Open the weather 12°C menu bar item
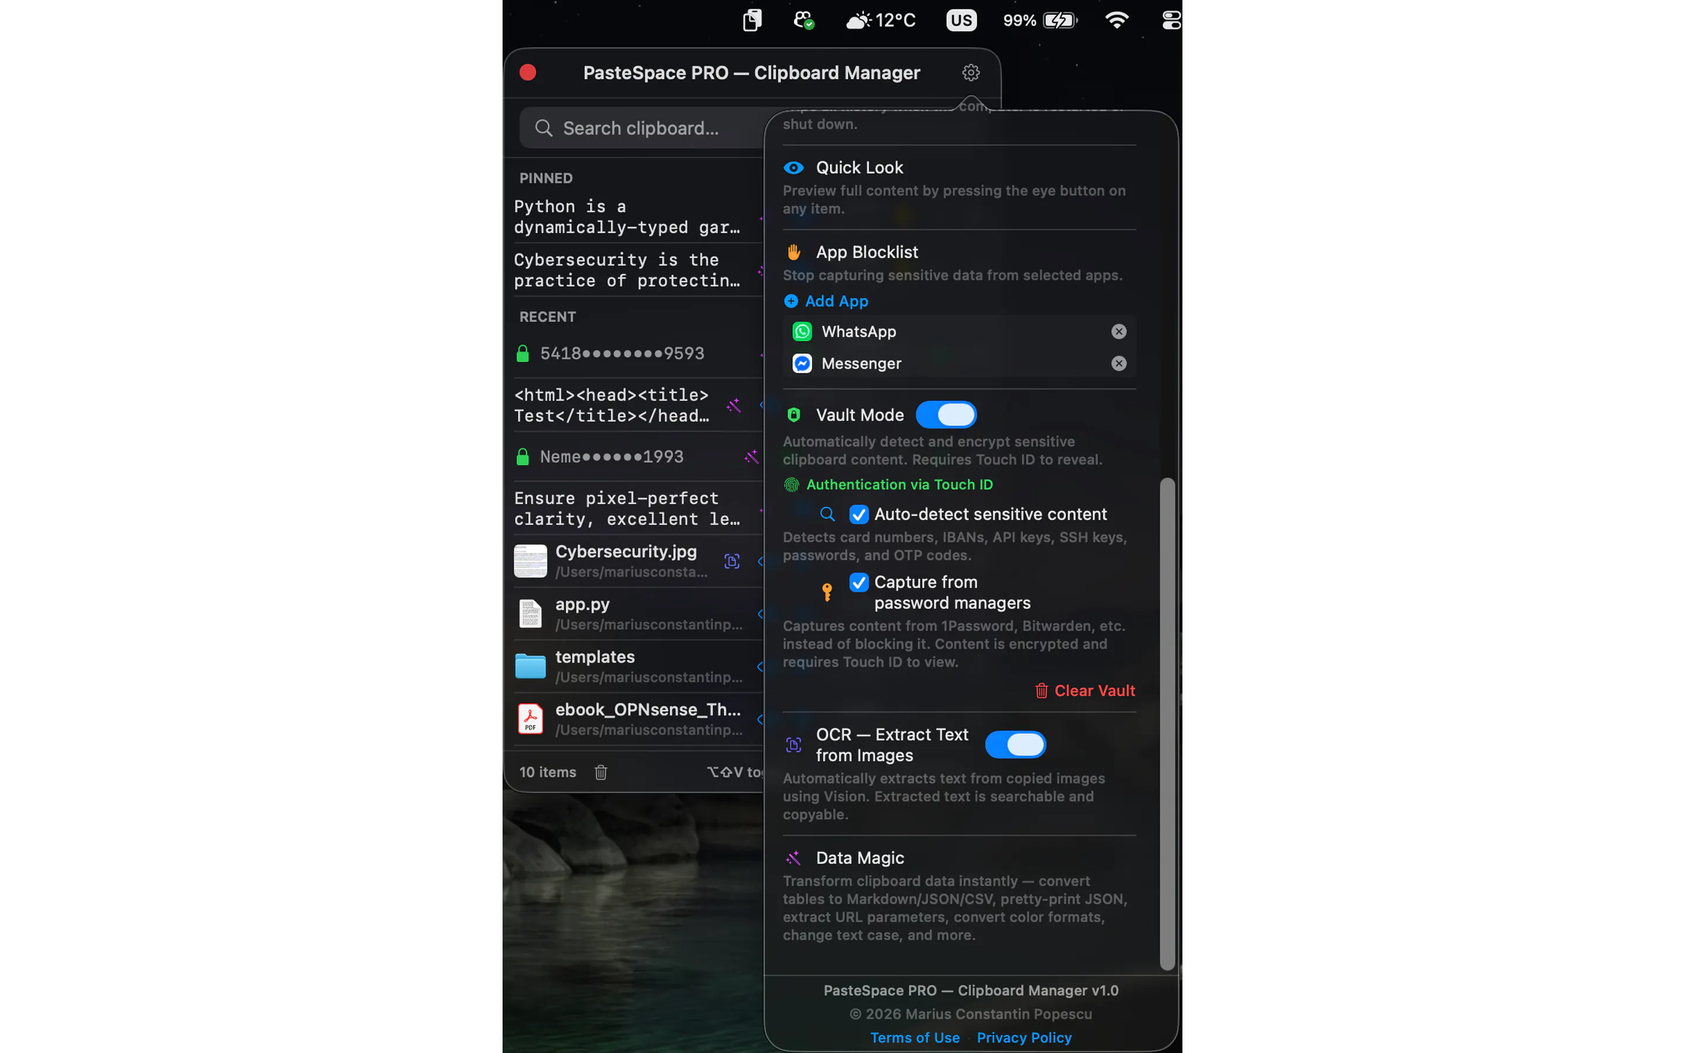 (881, 20)
